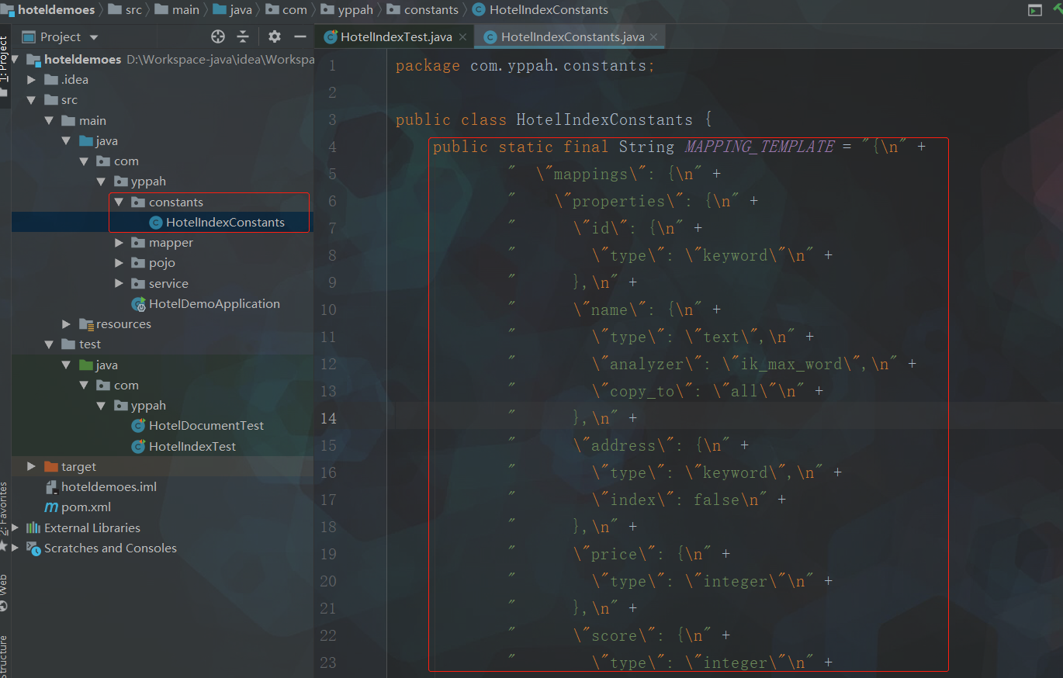Screen dimensions: 1063x678
Task: Expand the pojo package arrow
Action: click(x=119, y=263)
